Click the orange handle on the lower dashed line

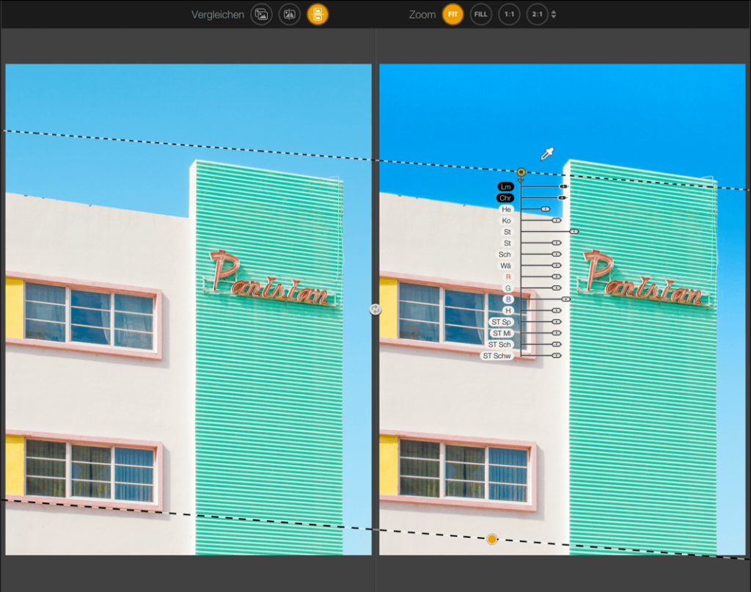click(492, 539)
